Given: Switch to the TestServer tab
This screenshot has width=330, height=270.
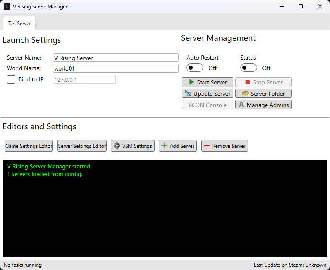Looking at the screenshot, I should (x=19, y=24).
